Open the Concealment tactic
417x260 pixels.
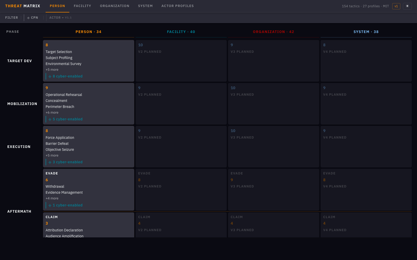coord(56,101)
